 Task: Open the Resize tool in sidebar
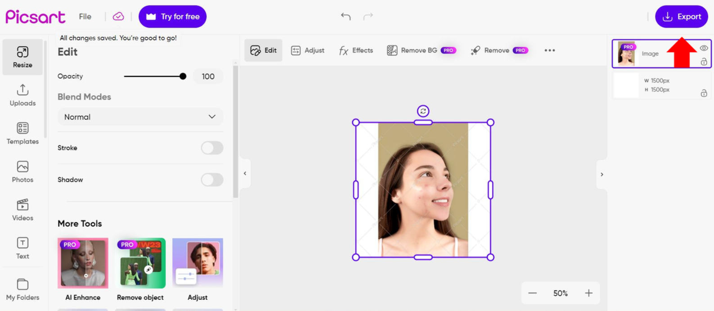point(23,57)
